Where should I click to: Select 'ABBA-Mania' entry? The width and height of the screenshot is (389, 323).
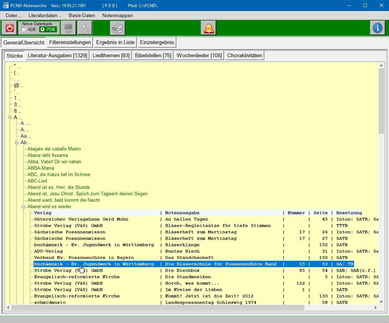coord(41,168)
